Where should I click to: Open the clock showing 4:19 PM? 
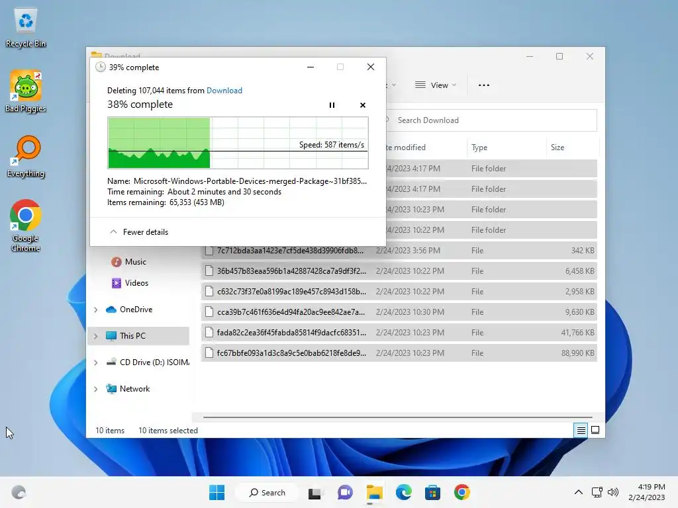[x=646, y=492]
